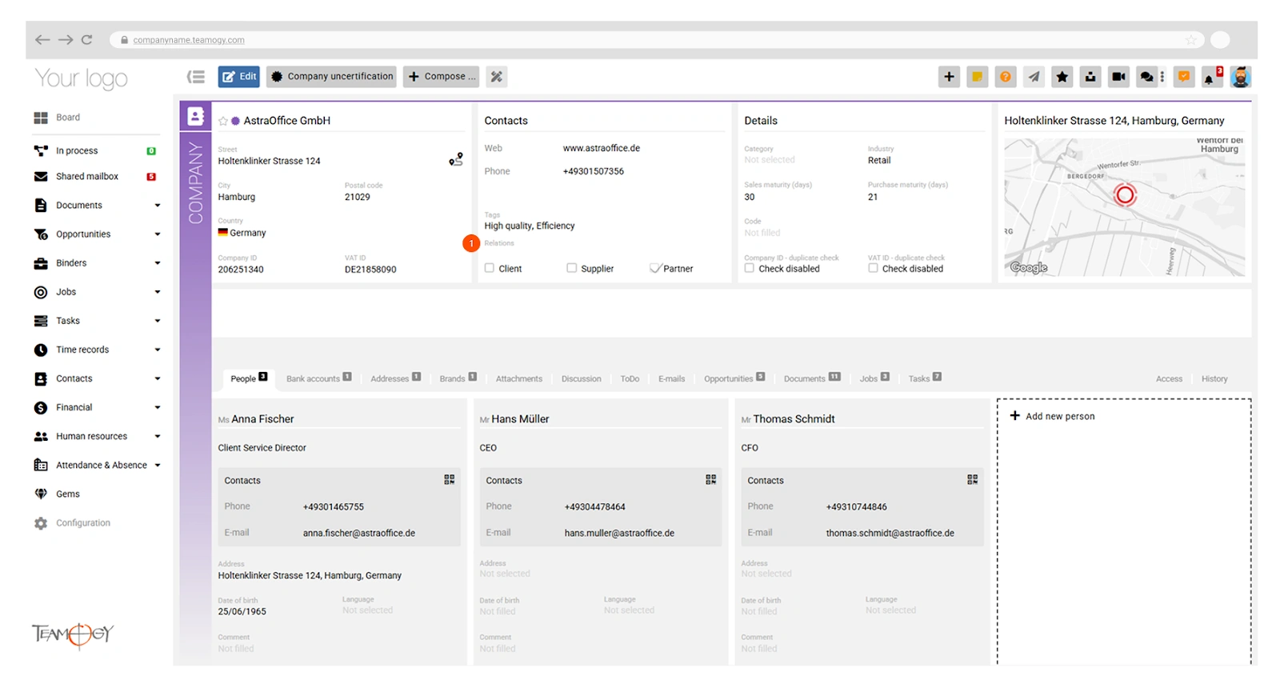Screen dimensions: 1280x696
Task: Show QR code for Anna Fischer contacts
Action: pos(450,479)
